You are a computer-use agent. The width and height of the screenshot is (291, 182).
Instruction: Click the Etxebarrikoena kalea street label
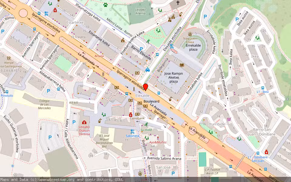pyautogui.click(x=132, y=43)
